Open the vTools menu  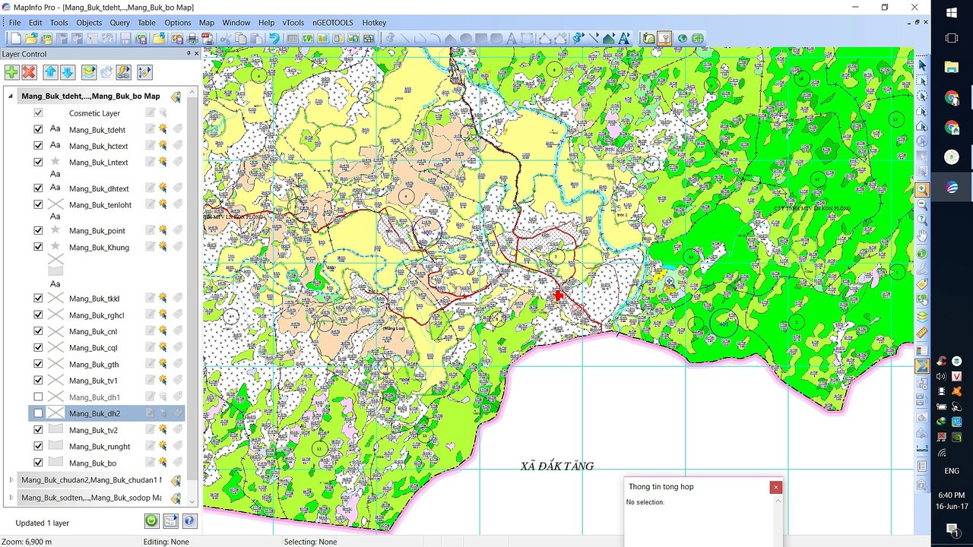tap(293, 23)
